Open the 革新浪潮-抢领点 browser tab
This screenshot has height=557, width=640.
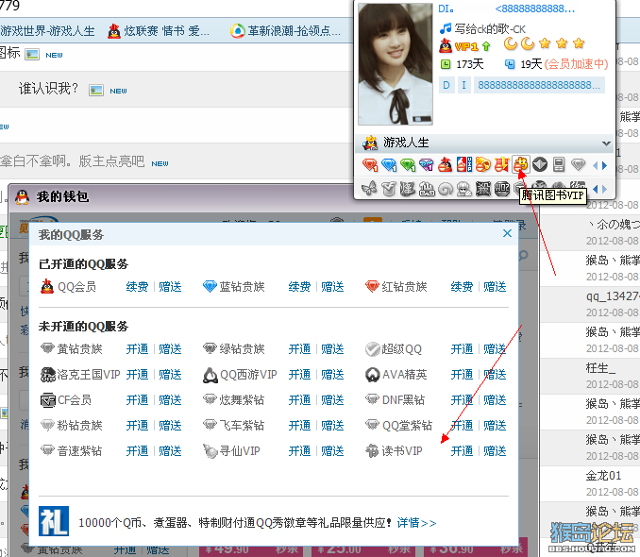point(285,30)
